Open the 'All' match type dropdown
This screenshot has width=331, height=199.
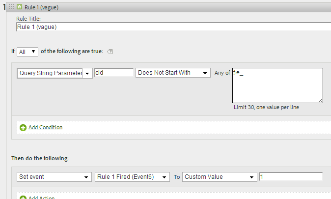pos(27,51)
